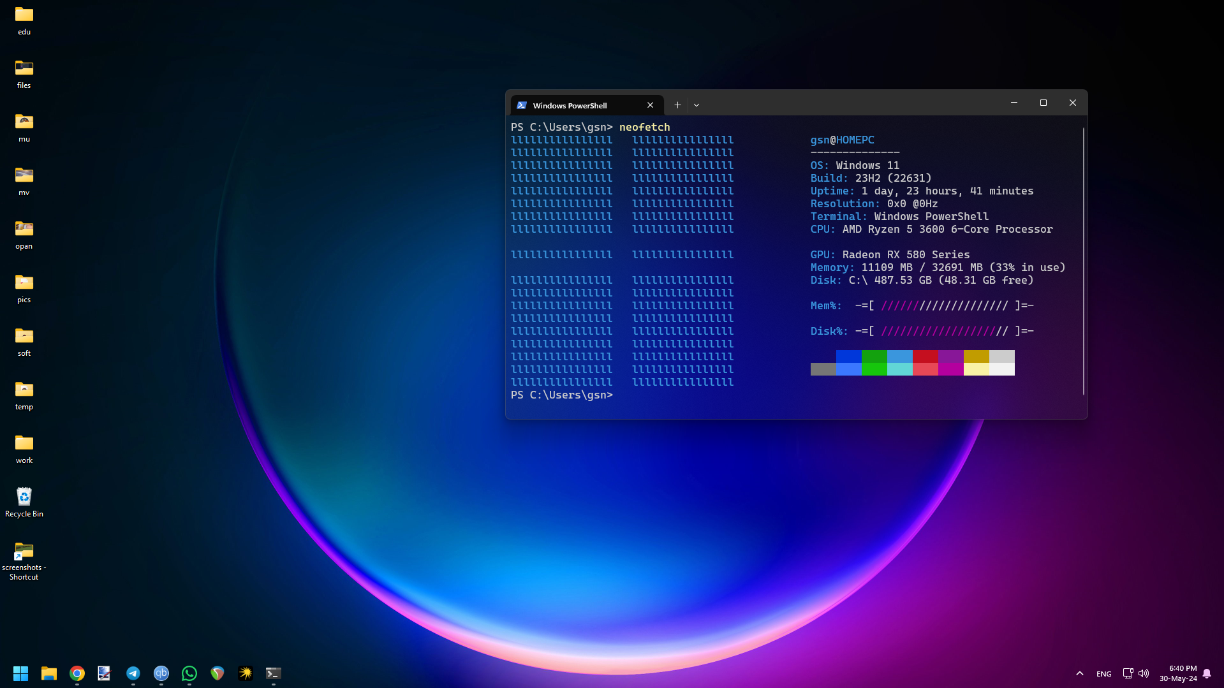This screenshot has width=1224, height=688.
Task: Open the paint.net image editor taskbar icon
Action: (x=104, y=673)
